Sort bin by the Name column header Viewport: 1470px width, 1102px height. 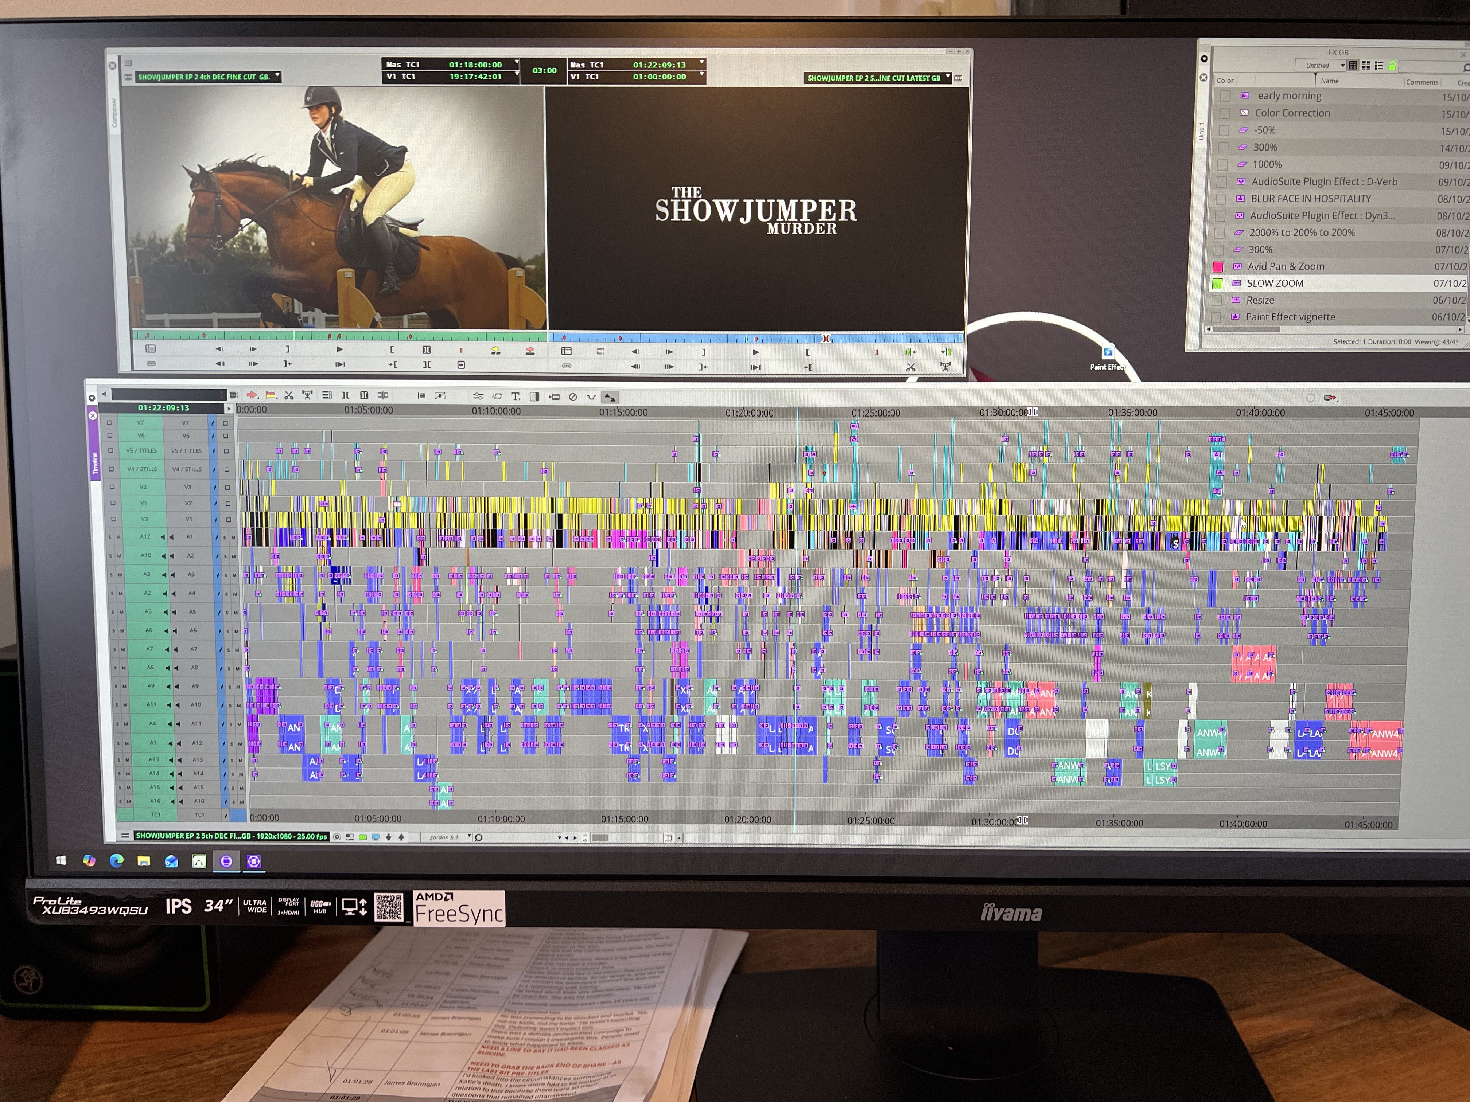pos(1329,81)
